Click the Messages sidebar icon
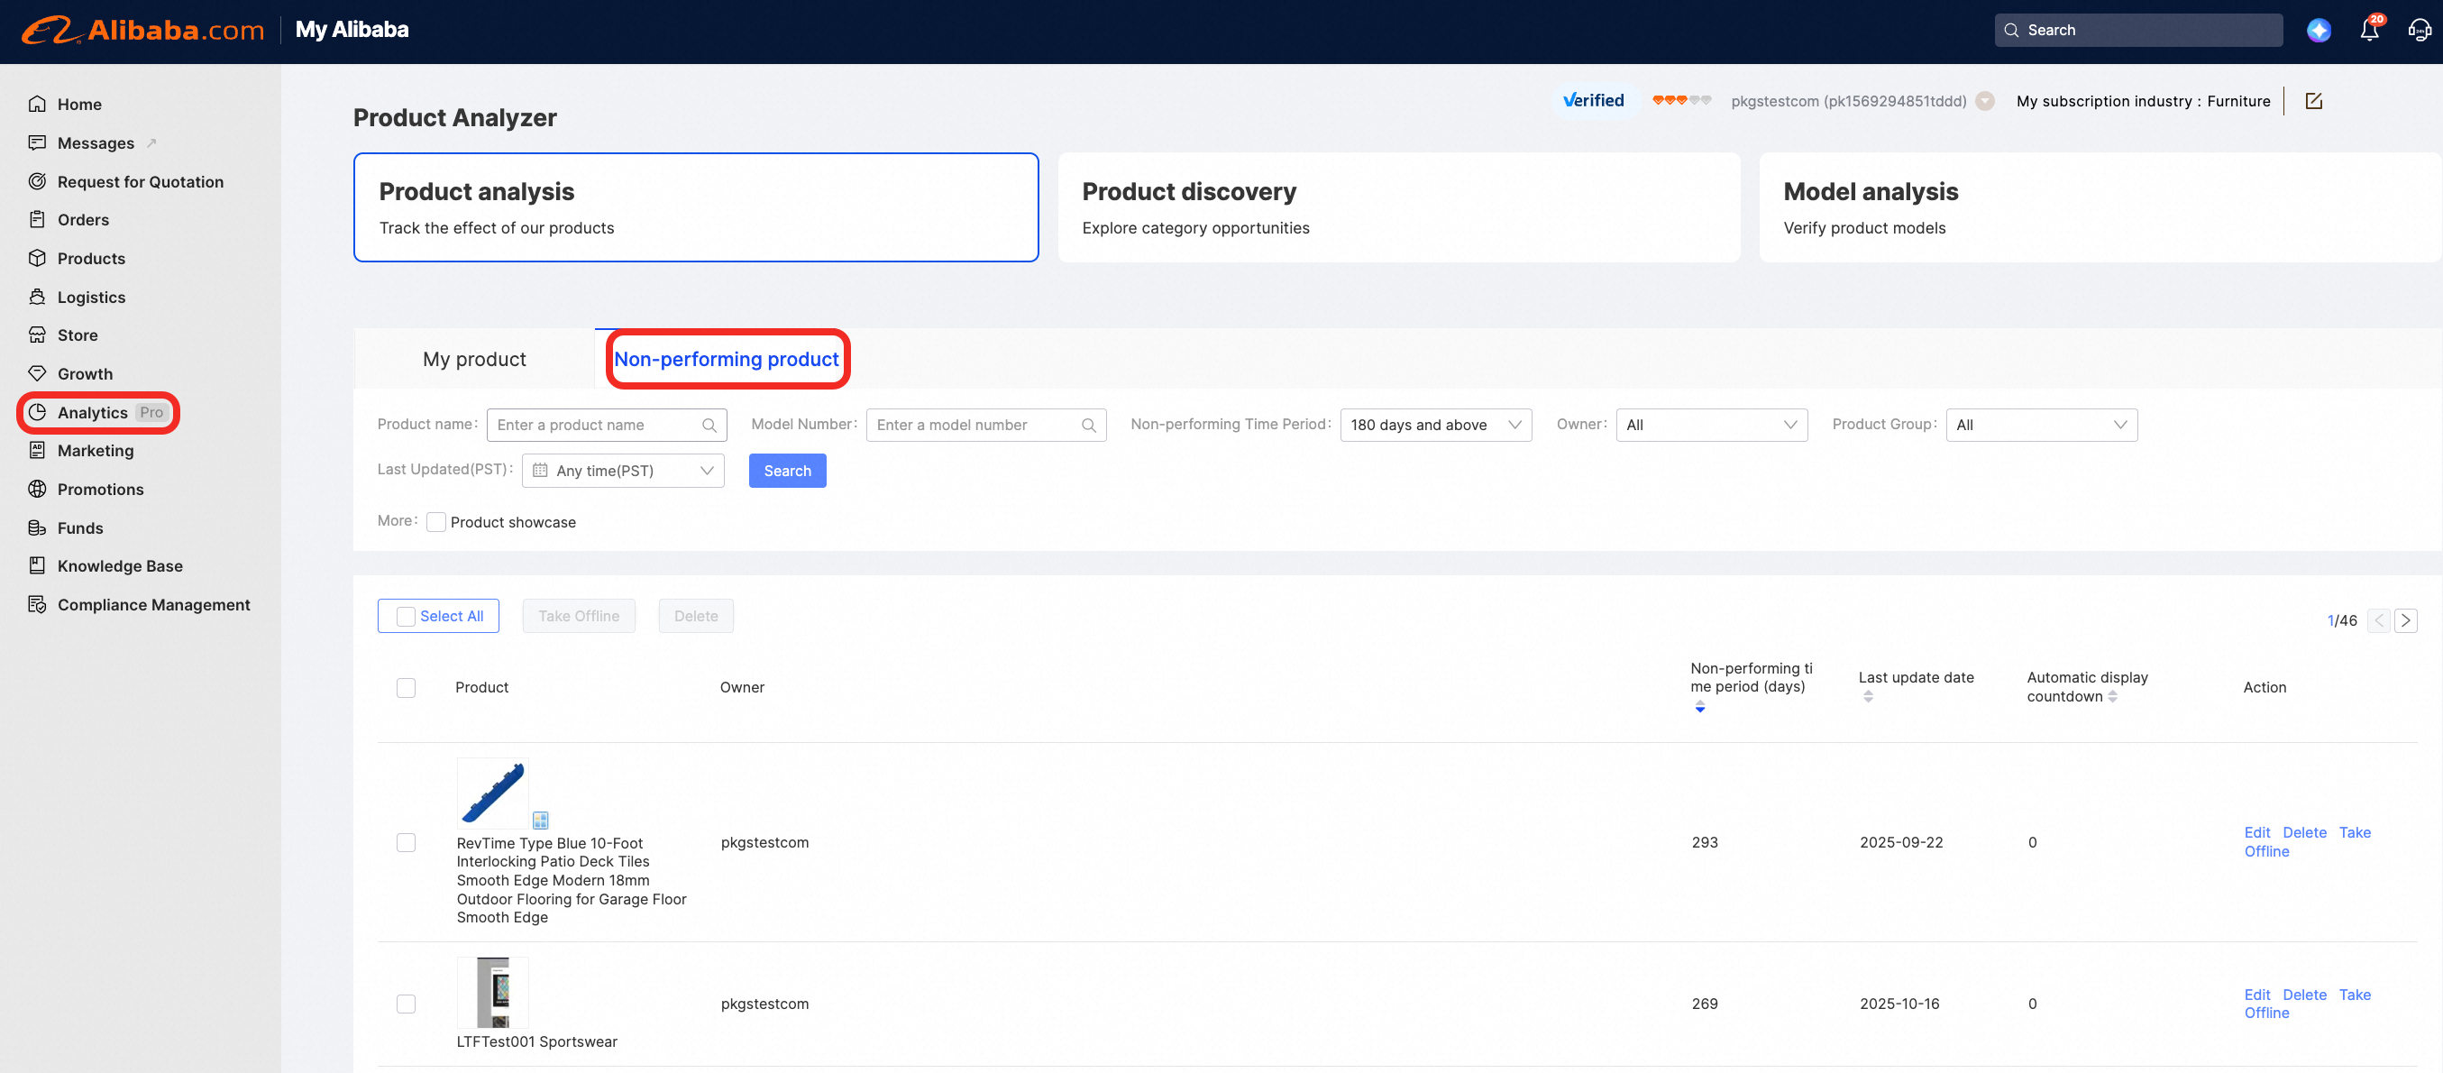The width and height of the screenshot is (2443, 1073). [37, 142]
